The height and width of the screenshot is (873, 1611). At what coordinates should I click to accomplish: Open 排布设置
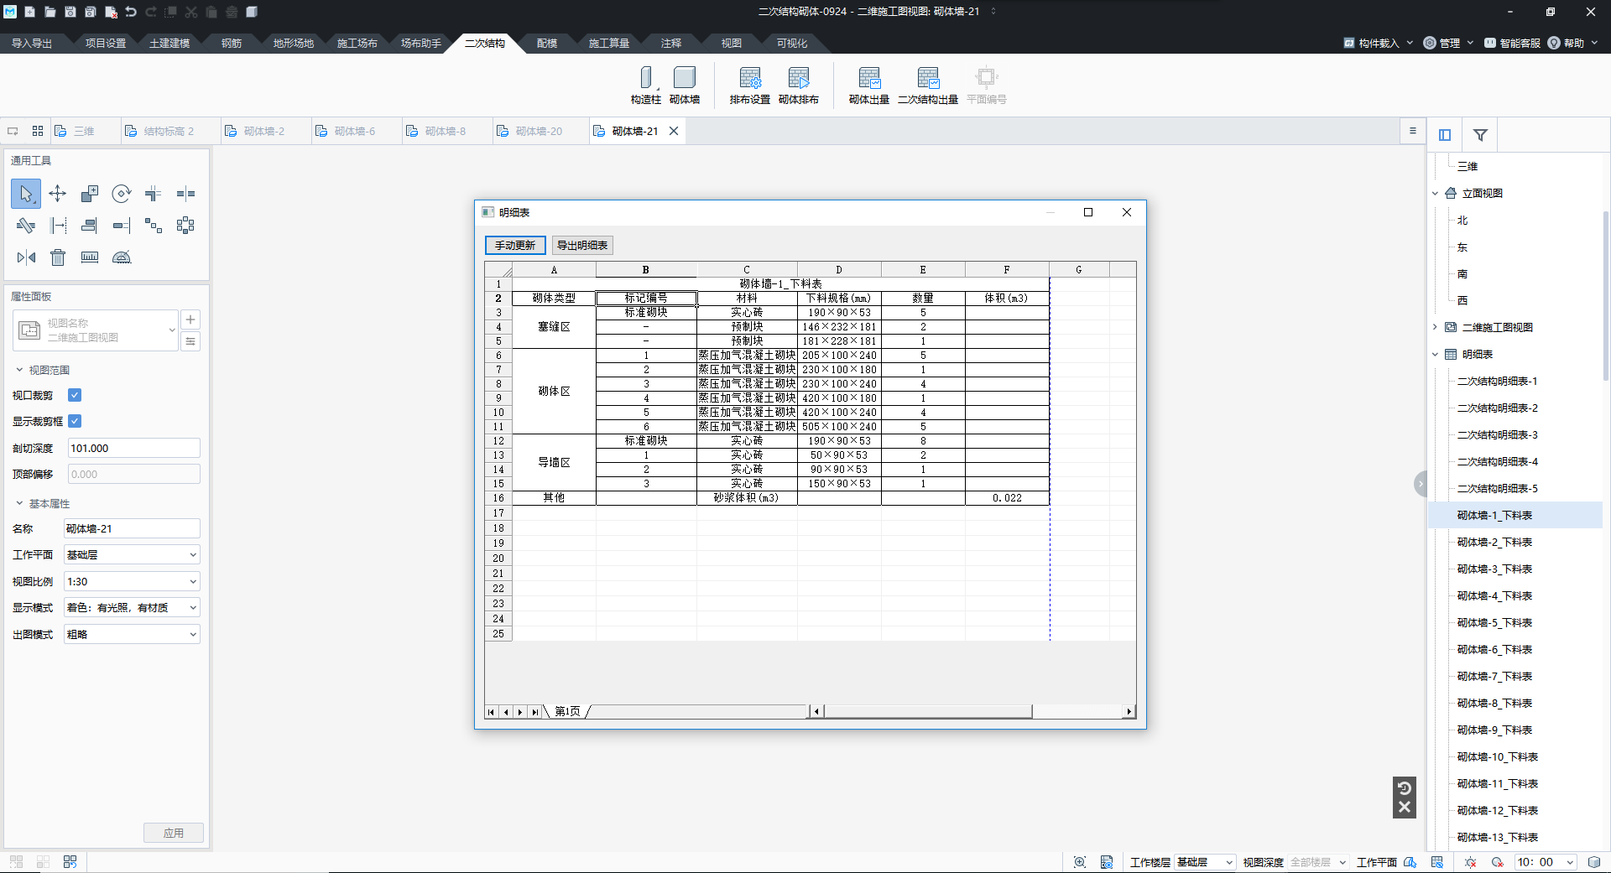click(749, 86)
